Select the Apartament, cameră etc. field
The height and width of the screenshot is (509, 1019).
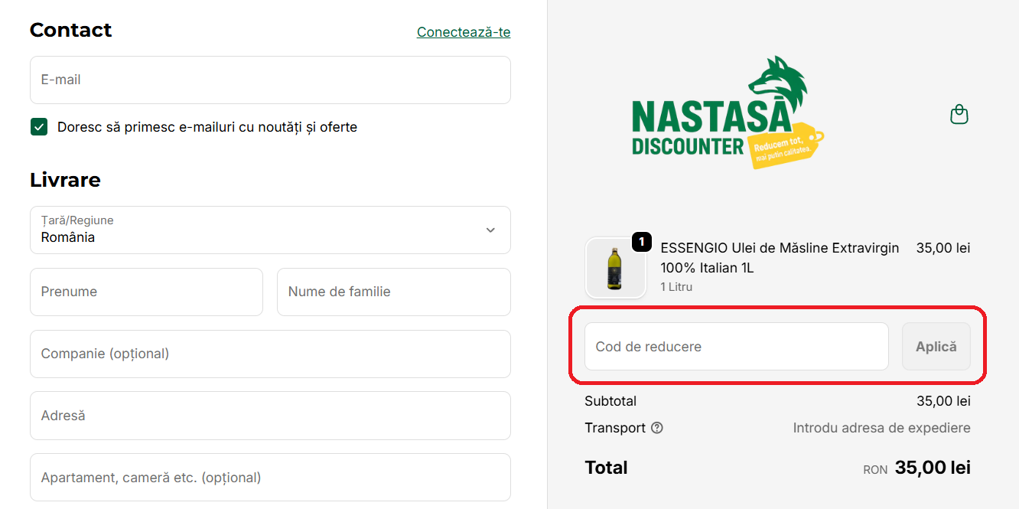(270, 477)
